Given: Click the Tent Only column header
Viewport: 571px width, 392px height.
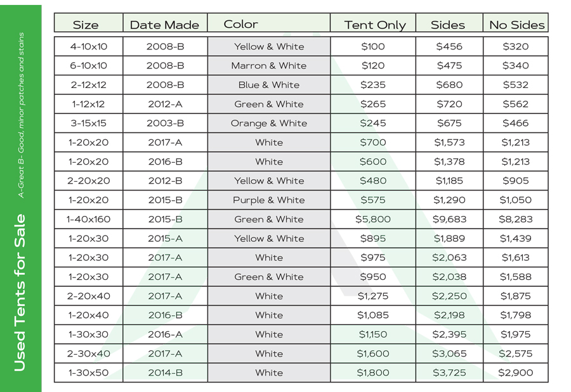Looking at the screenshot, I should point(374,25).
